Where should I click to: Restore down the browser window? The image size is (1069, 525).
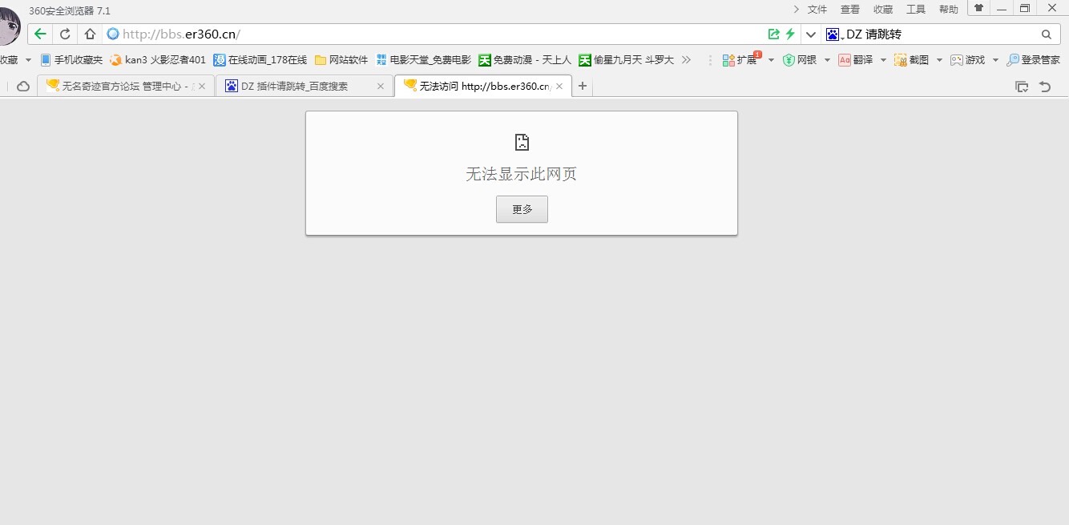(1025, 8)
